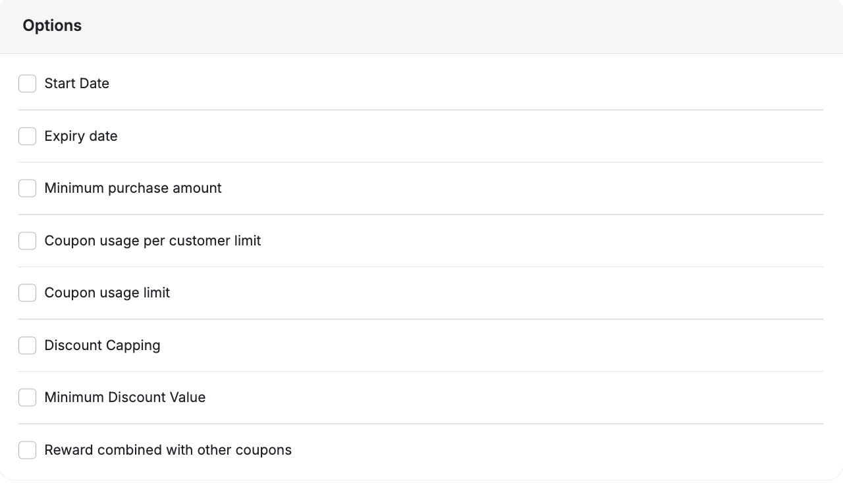
Task: Enable the Coupon usage limit checkbox
Action: [27, 293]
